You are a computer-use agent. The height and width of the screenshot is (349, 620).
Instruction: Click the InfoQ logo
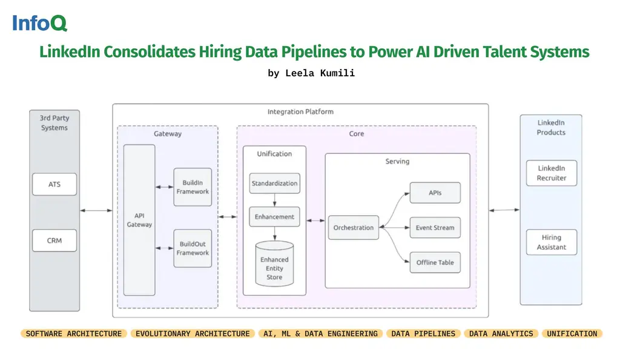(x=39, y=23)
